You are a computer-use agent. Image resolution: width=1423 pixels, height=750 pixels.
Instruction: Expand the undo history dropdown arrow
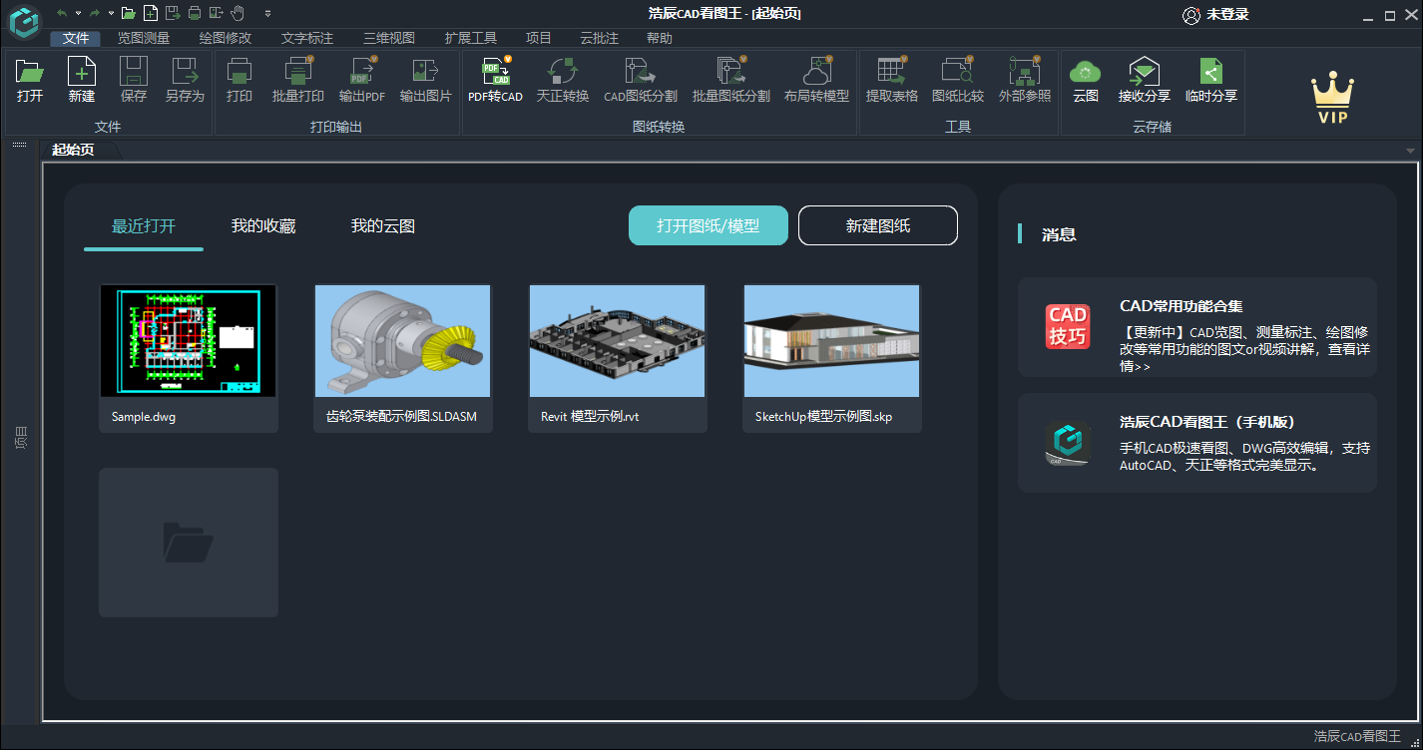tap(77, 14)
